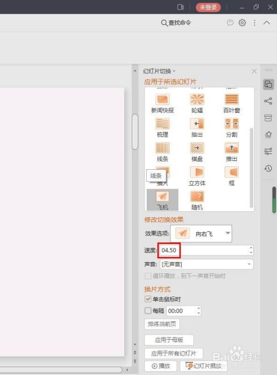Click the 每隔 time field 00:00
Viewport: 277px width, 375px height.
point(181,311)
